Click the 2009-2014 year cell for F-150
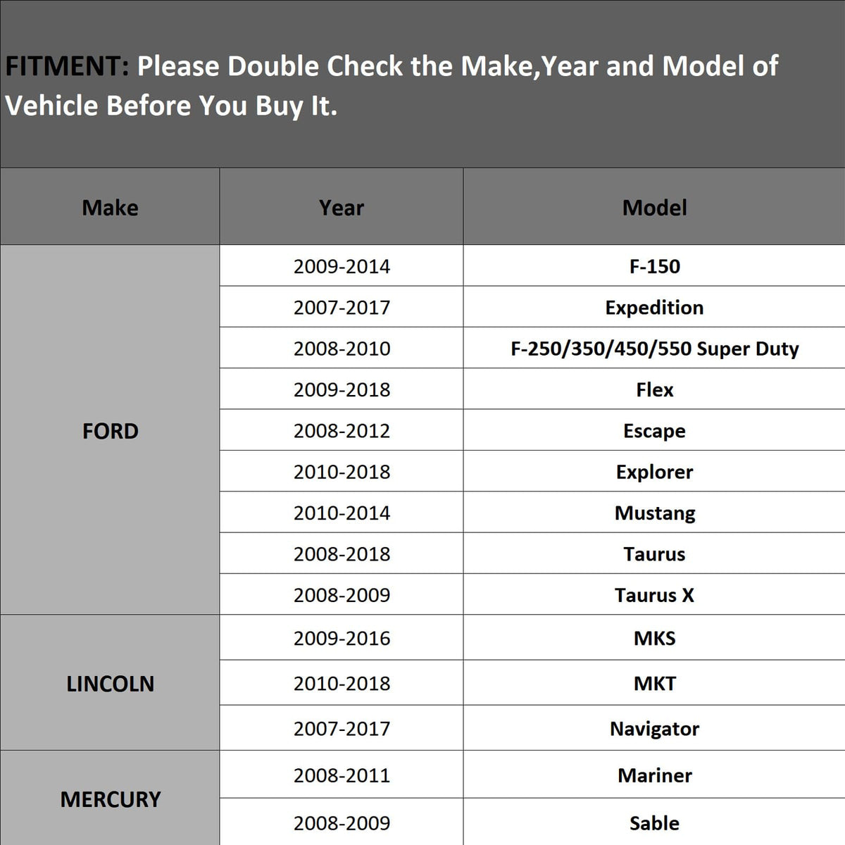 tap(342, 266)
